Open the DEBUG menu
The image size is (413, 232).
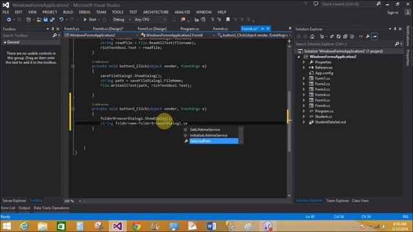[x=85, y=12]
